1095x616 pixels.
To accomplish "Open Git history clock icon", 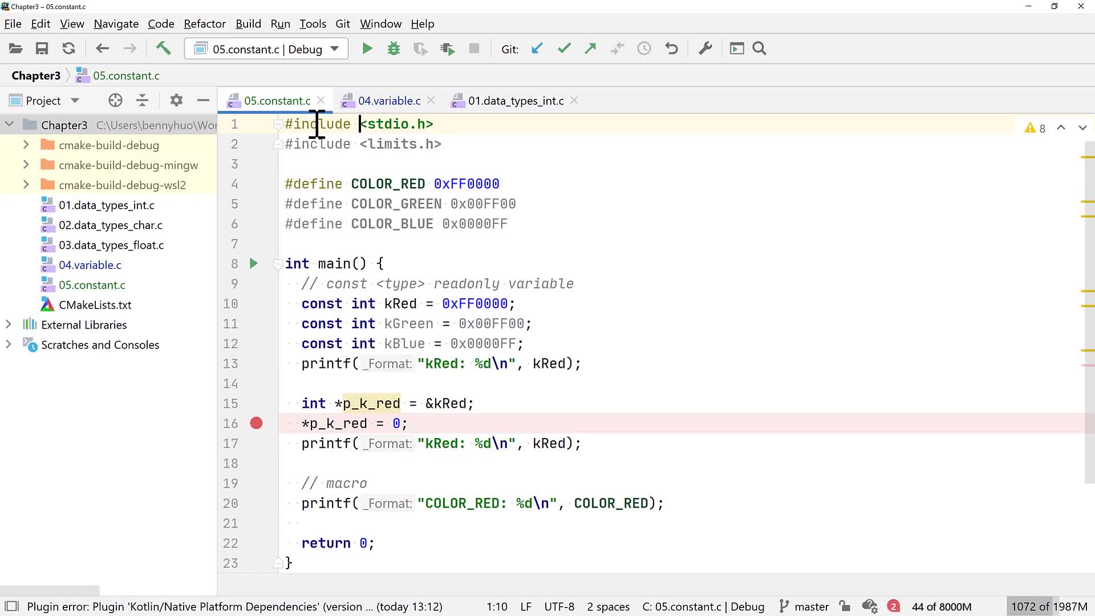I will (644, 49).
